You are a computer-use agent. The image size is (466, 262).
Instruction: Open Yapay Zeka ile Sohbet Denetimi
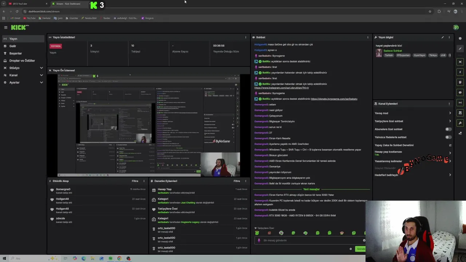[x=413, y=145]
